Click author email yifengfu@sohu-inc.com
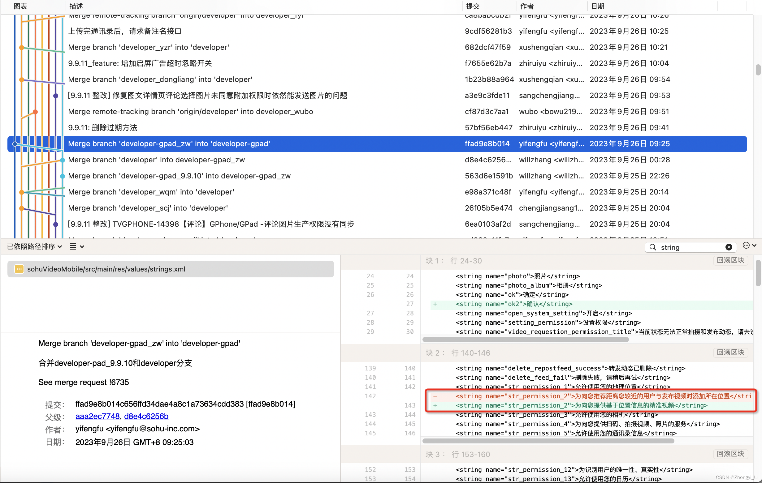This screenshot has height=483, width=762. click(x=137, y=429)
